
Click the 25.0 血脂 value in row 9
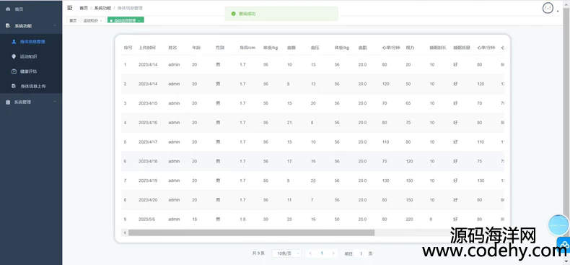[362, 219]
